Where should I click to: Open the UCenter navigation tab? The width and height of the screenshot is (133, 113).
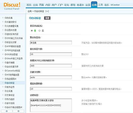pyautogui.click(x=115, y=5)
